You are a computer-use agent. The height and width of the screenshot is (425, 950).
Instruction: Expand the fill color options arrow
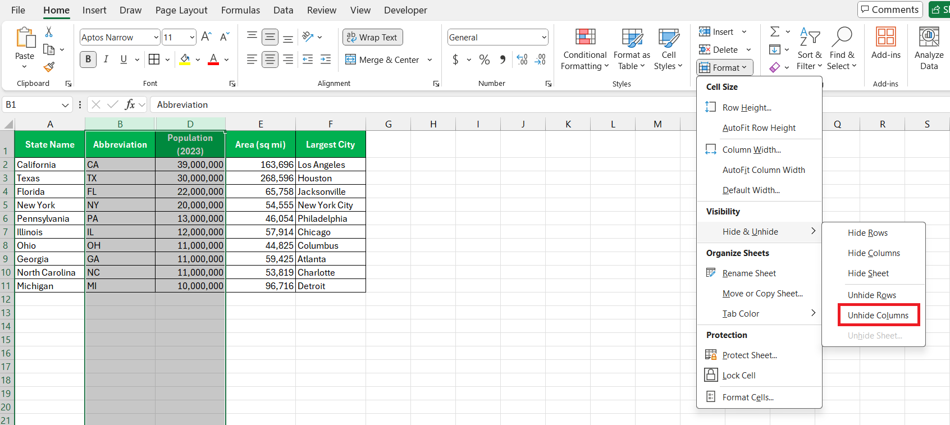(198, 60)
